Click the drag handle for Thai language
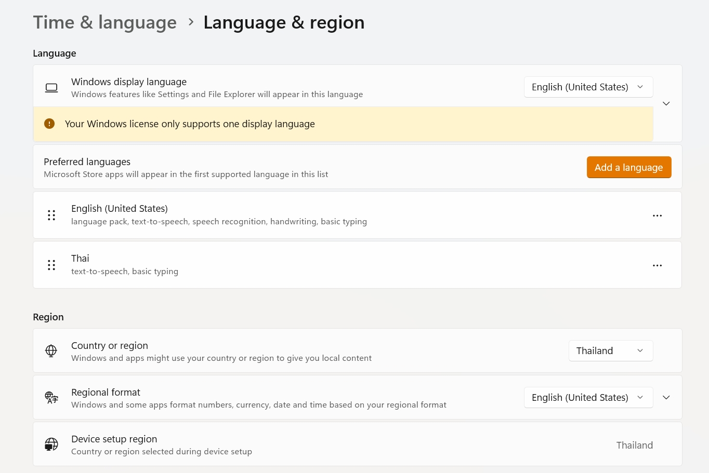The height and width of the screenshot is (473, 709). coord(51,265)
